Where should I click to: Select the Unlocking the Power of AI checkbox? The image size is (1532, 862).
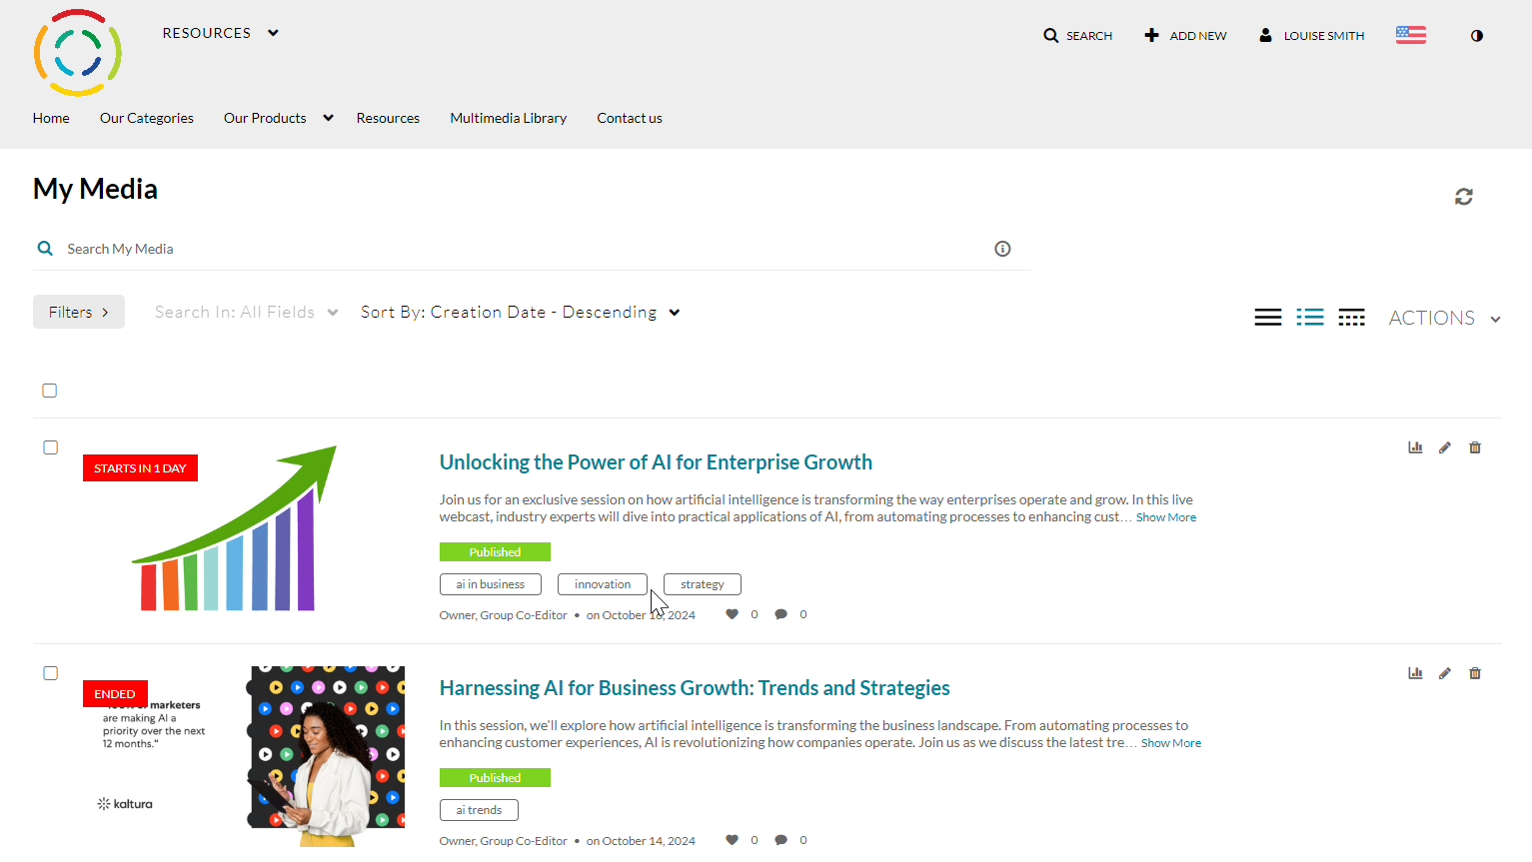50,447
